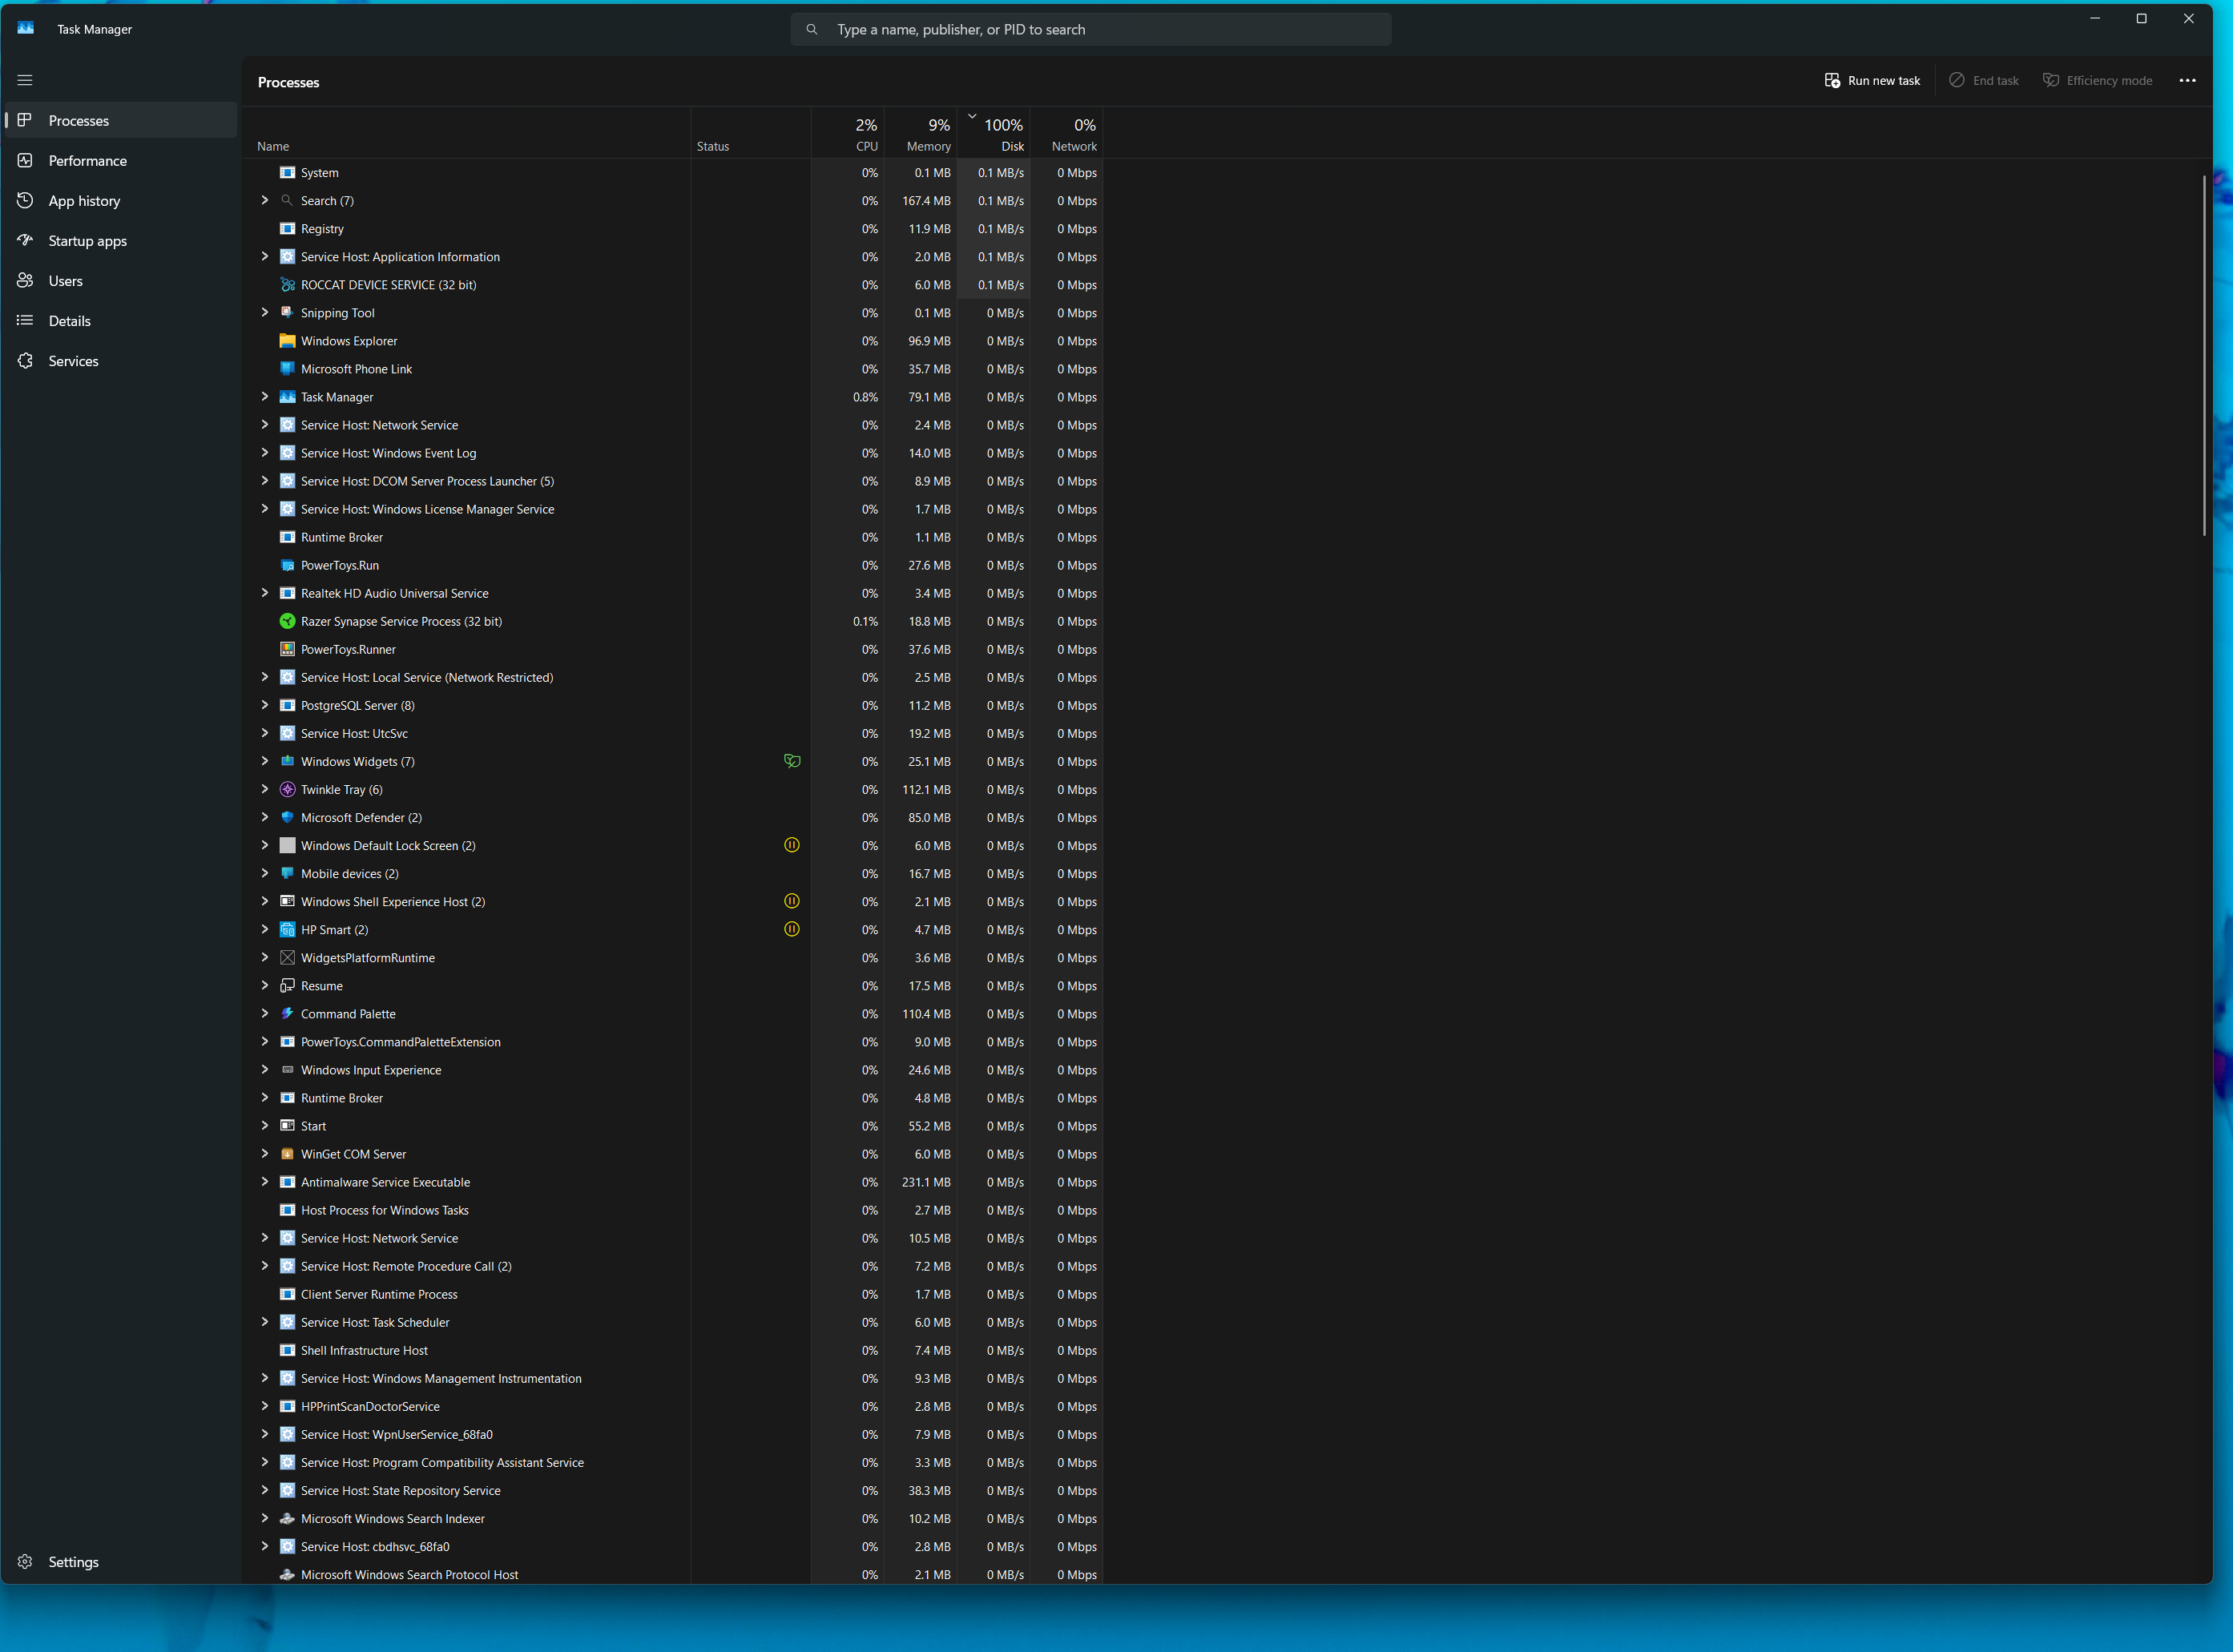
Task: Click the Microsoft Phone Link icon
Action: pyautogui.click(x=287, y=369)
